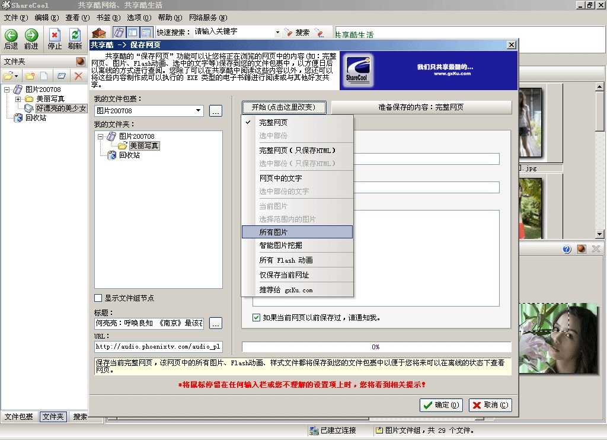Click the rename folder icon in folder panel
Image resolution: width=607 pixels, height=440 pixels.
tap(62, 75)
